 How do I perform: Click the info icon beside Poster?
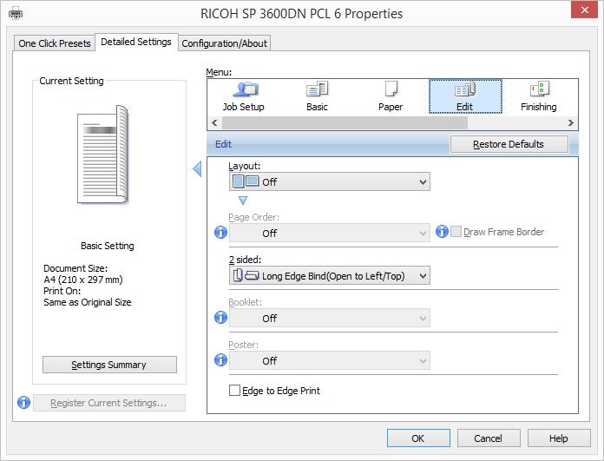point(220,360)
